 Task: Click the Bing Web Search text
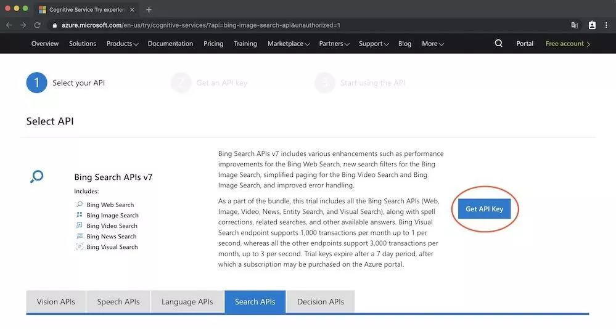click(110, 205)
